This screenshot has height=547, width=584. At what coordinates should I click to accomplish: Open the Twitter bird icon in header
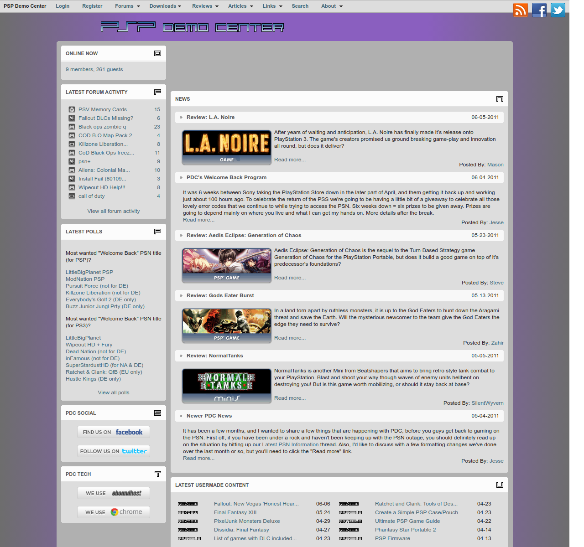(558, 10)
